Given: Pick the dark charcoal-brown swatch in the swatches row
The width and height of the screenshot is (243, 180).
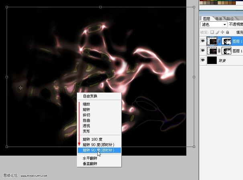Looking at the screenshot, I should click(x=216, y=3).
